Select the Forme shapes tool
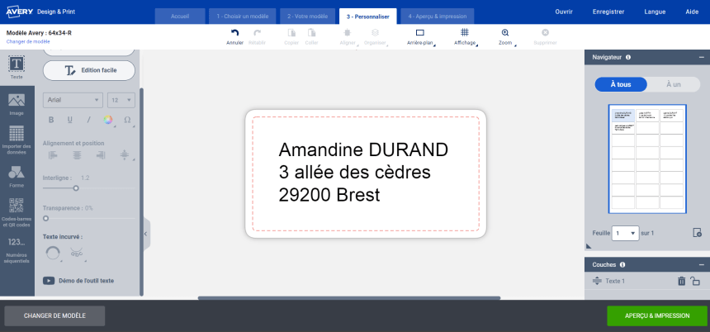This screenshot has height=332, width=710. (17, 176)
